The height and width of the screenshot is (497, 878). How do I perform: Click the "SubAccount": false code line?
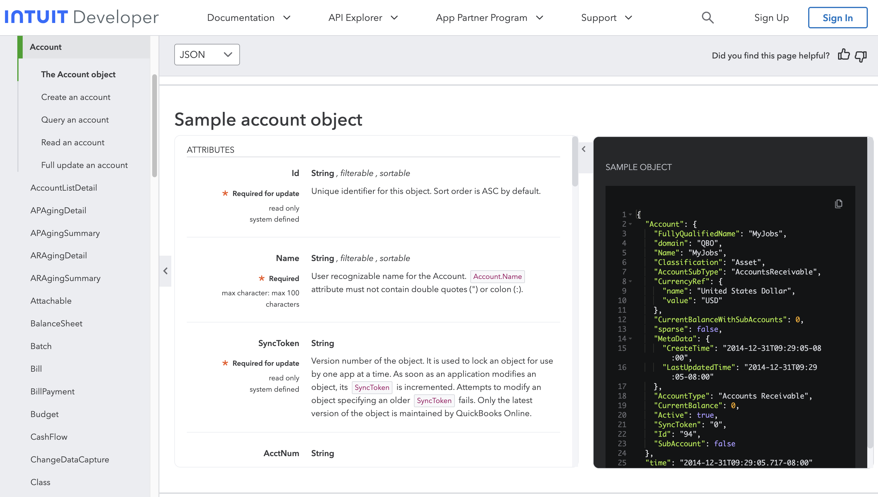click(x=694, y=444)
